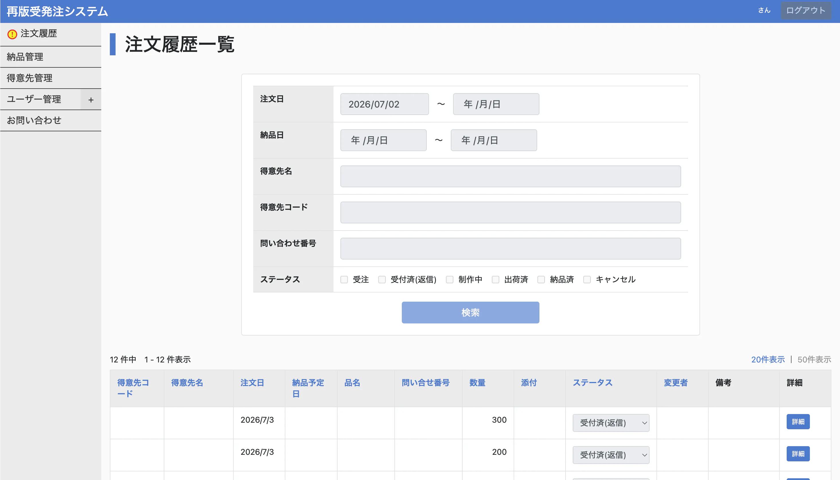The width and height of the screenshot is (840, 480).
Task: Open status dropdown for the 300 quantity row
Action: pyautogui.click(x=611, y=423)
